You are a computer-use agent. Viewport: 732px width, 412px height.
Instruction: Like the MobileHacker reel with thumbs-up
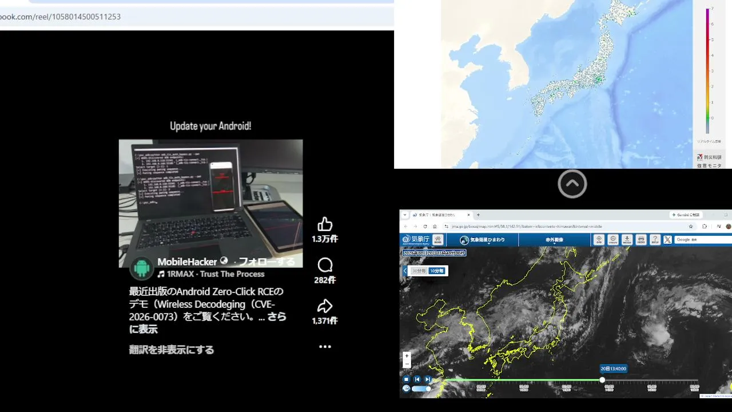pos(325,224)
